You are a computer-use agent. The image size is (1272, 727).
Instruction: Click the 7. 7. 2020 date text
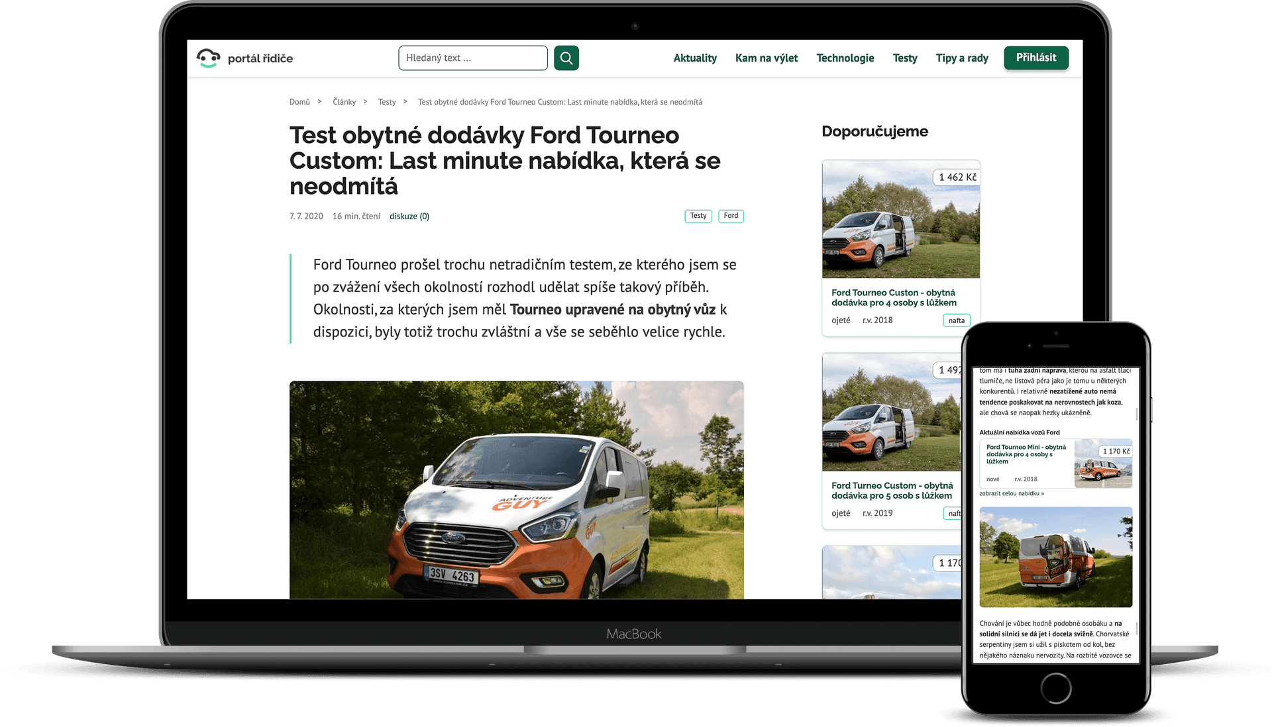point(306,217)
